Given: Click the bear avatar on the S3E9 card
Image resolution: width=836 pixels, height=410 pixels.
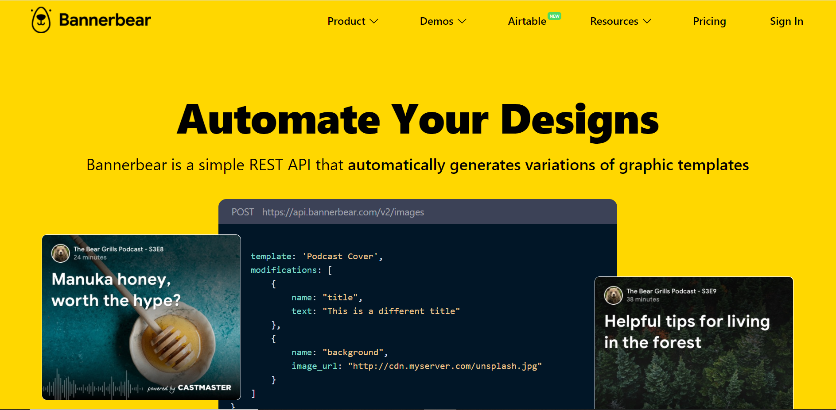Looking at the screenshot, I should click(614, 295).
